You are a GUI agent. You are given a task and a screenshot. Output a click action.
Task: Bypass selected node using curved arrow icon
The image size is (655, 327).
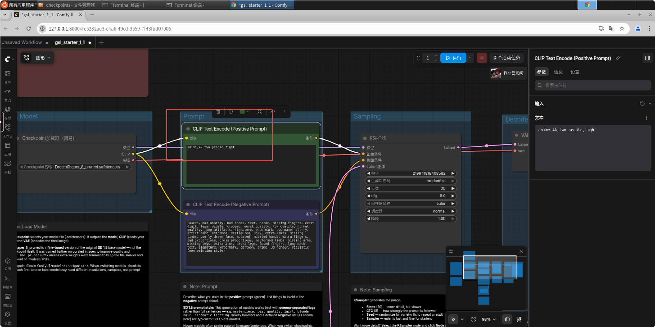tap(273, 112)
